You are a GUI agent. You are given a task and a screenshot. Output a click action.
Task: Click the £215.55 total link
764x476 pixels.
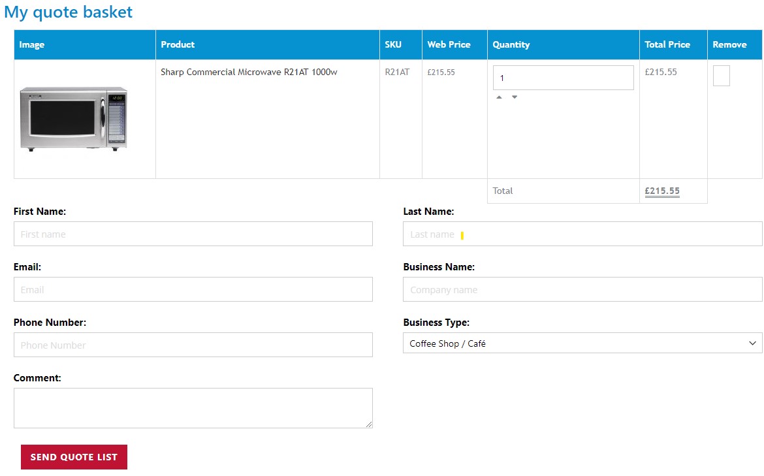[661, 191]
